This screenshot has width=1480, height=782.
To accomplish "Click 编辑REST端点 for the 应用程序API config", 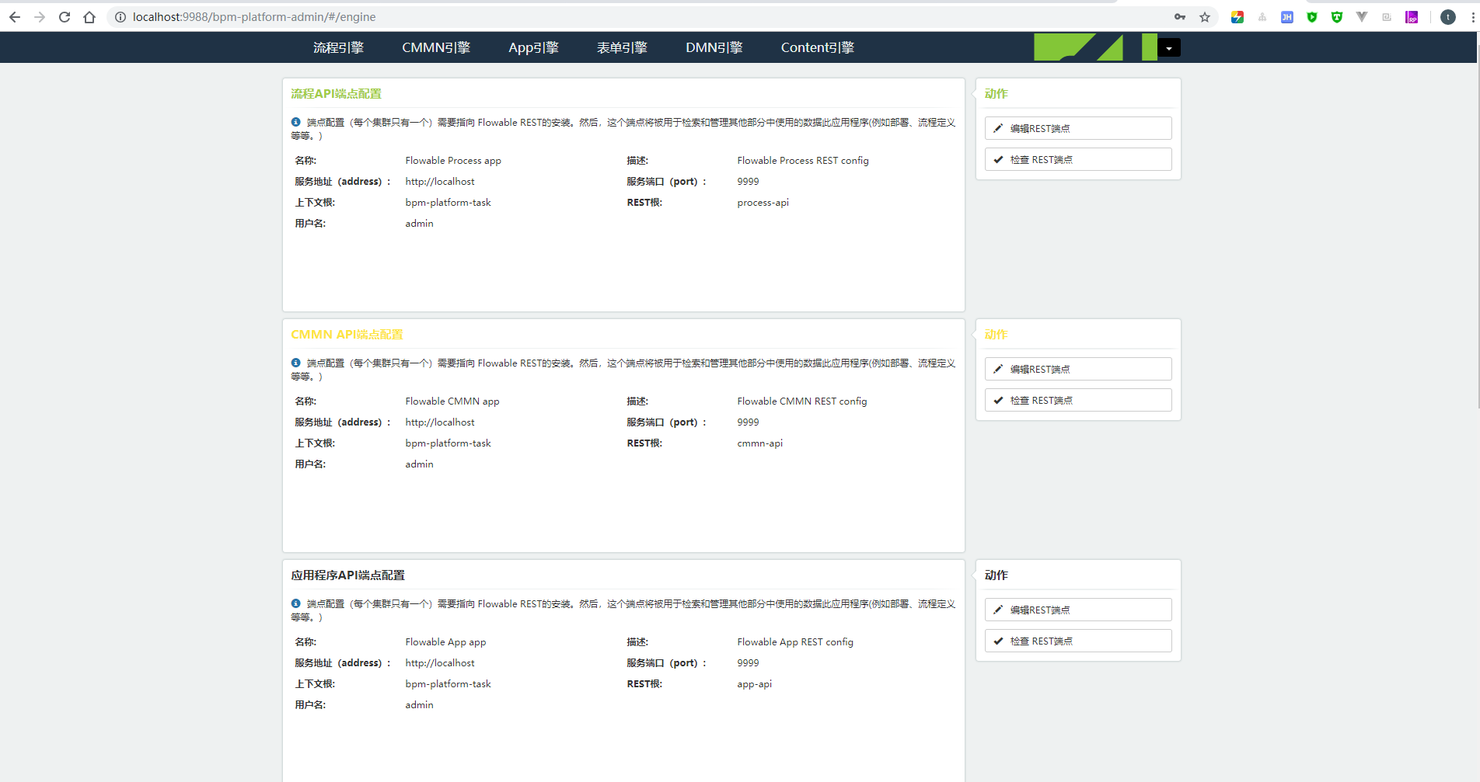I will (x=1078, y=610).
